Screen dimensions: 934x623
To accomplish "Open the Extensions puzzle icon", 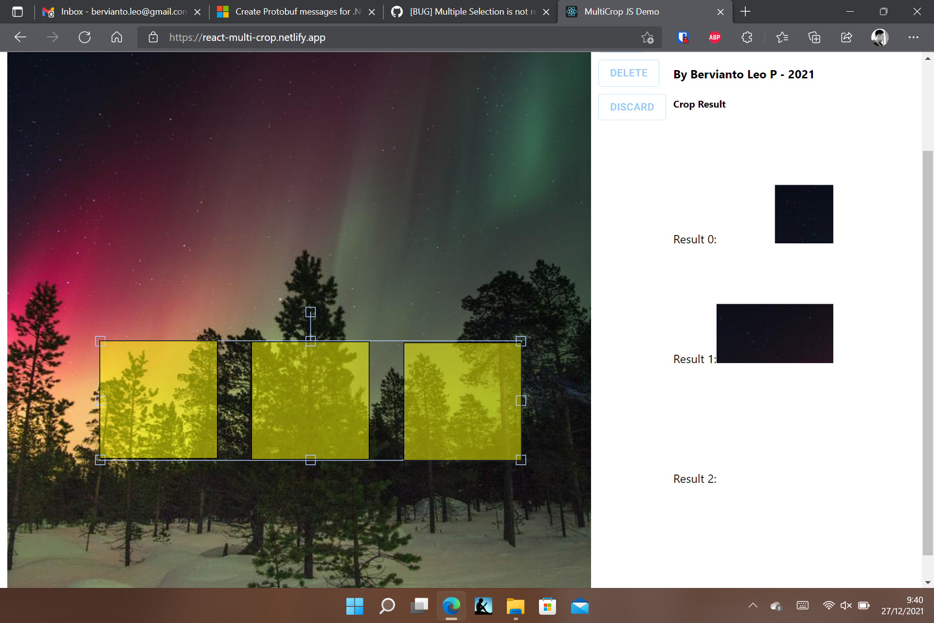I will click(x=747, y=37).
